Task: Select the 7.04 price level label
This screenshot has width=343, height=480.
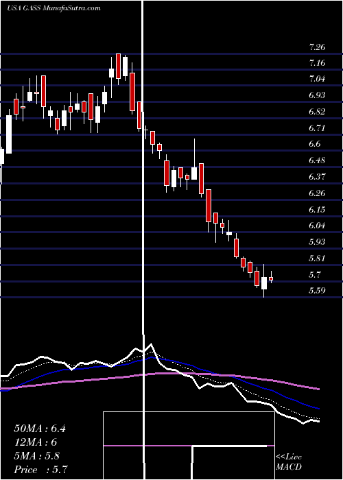Action: 317,79
